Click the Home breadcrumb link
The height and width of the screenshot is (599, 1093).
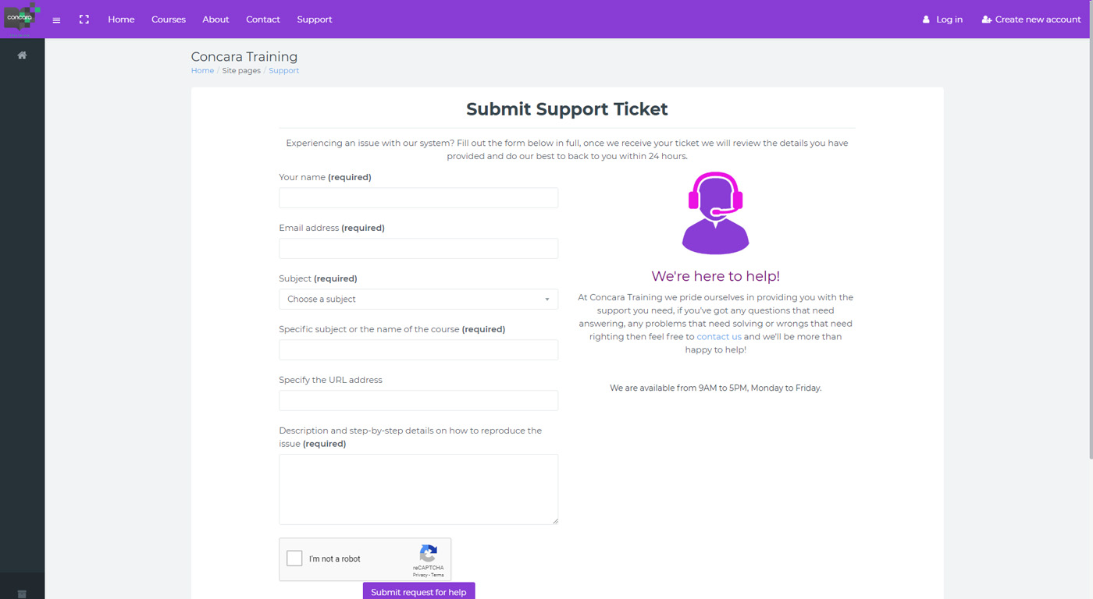coord(202,71)
